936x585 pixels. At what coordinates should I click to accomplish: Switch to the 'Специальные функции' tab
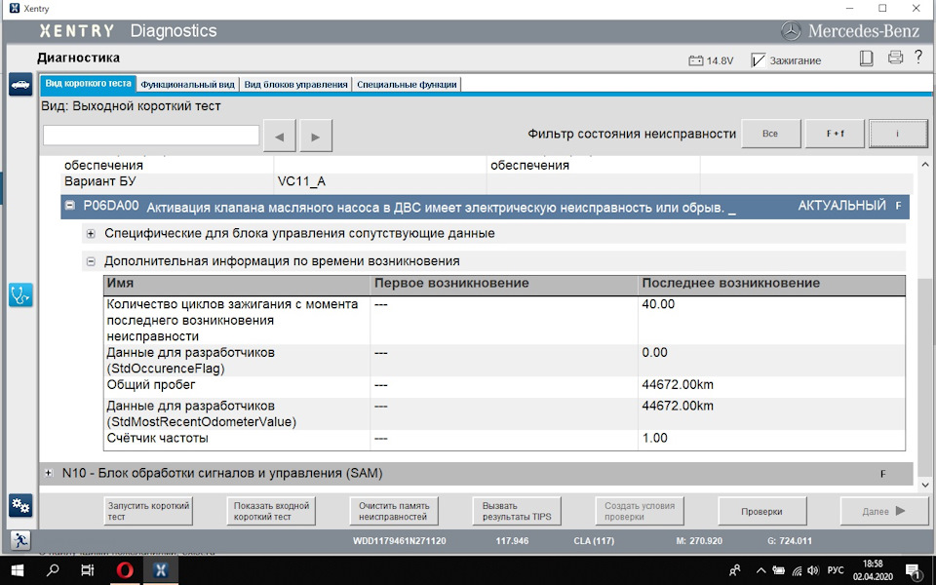point(407,84)
